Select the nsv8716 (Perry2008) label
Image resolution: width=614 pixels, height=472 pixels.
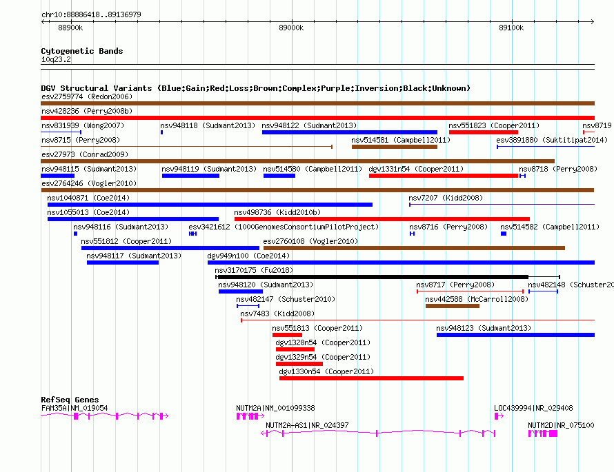(x=448, y=227)
